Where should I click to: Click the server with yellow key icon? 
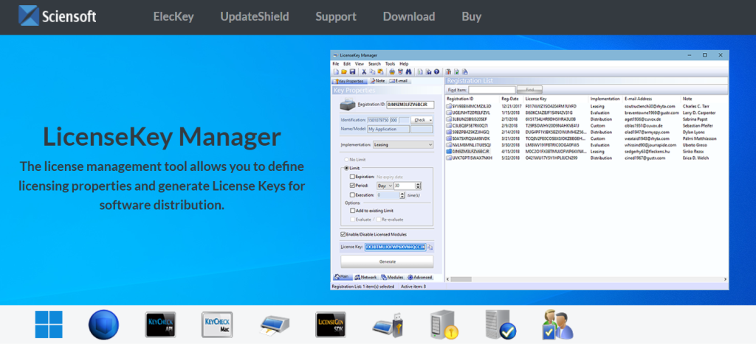[x=444, y=325]
